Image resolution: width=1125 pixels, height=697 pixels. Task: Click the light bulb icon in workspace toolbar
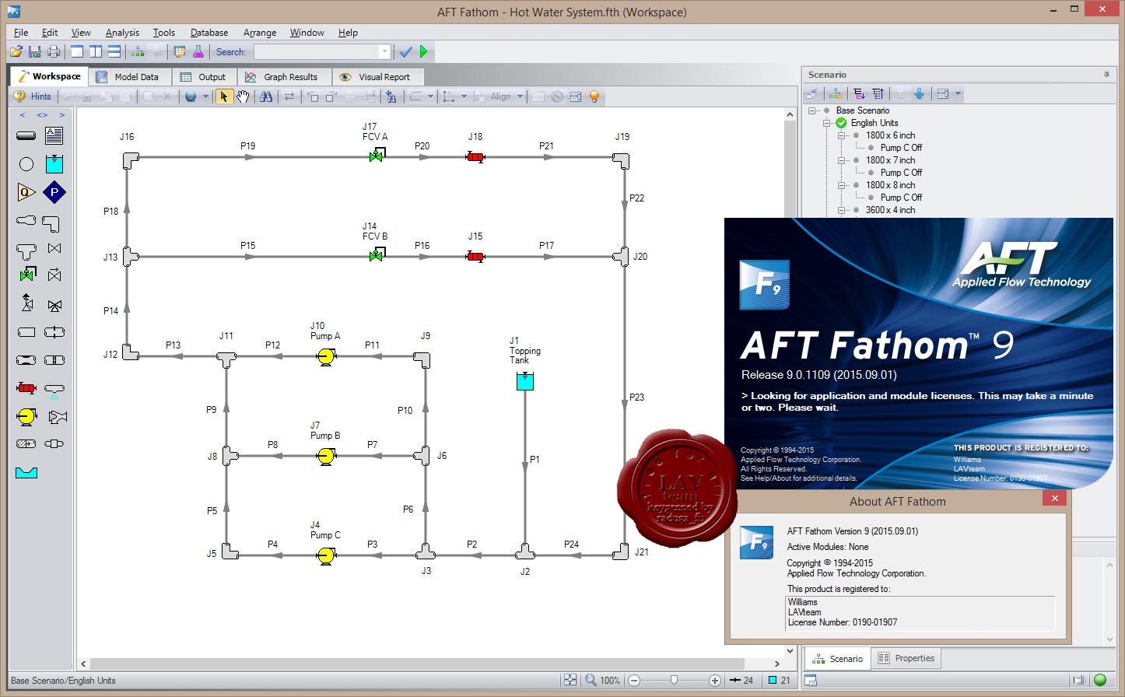(594, 96)
